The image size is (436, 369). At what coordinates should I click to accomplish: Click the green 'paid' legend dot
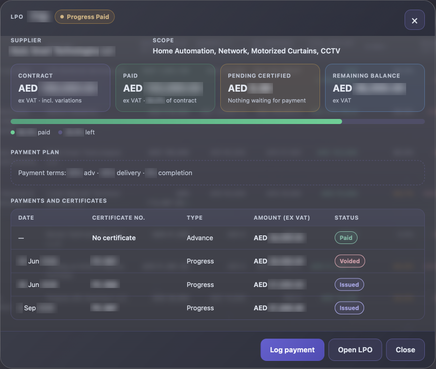(x=13, y=132)
